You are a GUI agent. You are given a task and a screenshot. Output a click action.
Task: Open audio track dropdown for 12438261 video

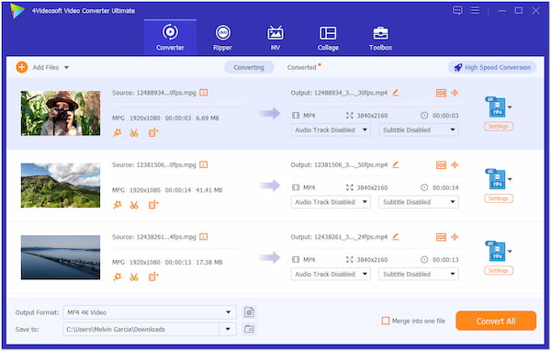point(331,274)
